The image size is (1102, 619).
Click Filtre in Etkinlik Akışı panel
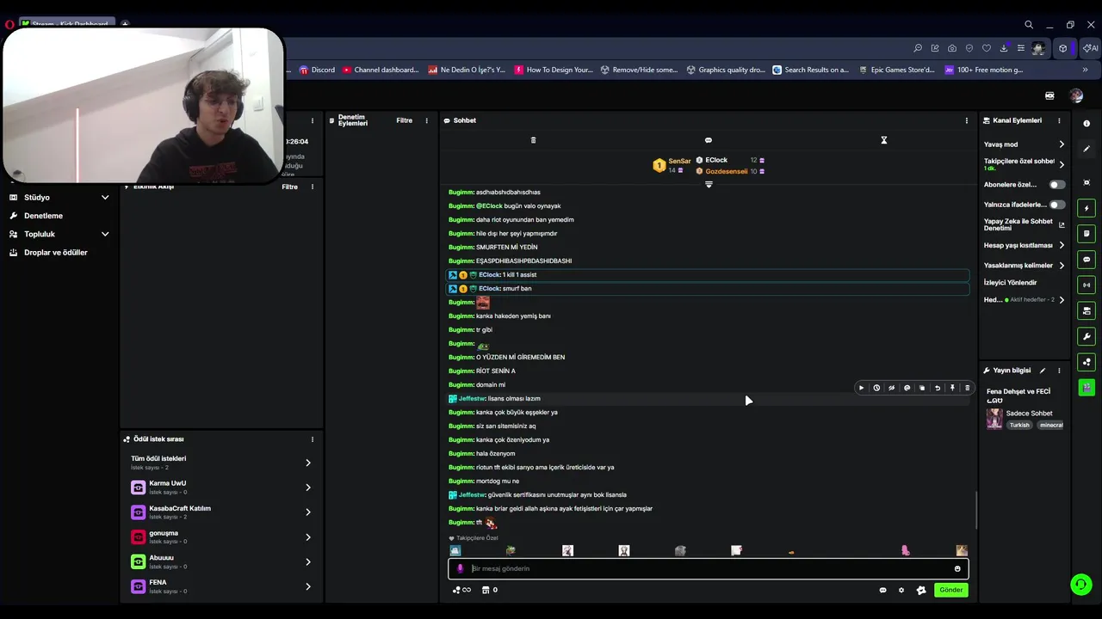289,187
